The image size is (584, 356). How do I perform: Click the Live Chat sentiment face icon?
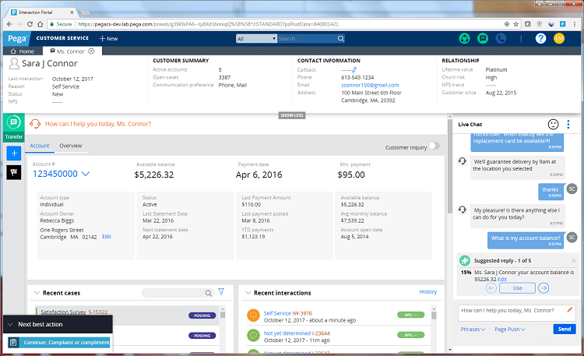(x=553, y=124)
